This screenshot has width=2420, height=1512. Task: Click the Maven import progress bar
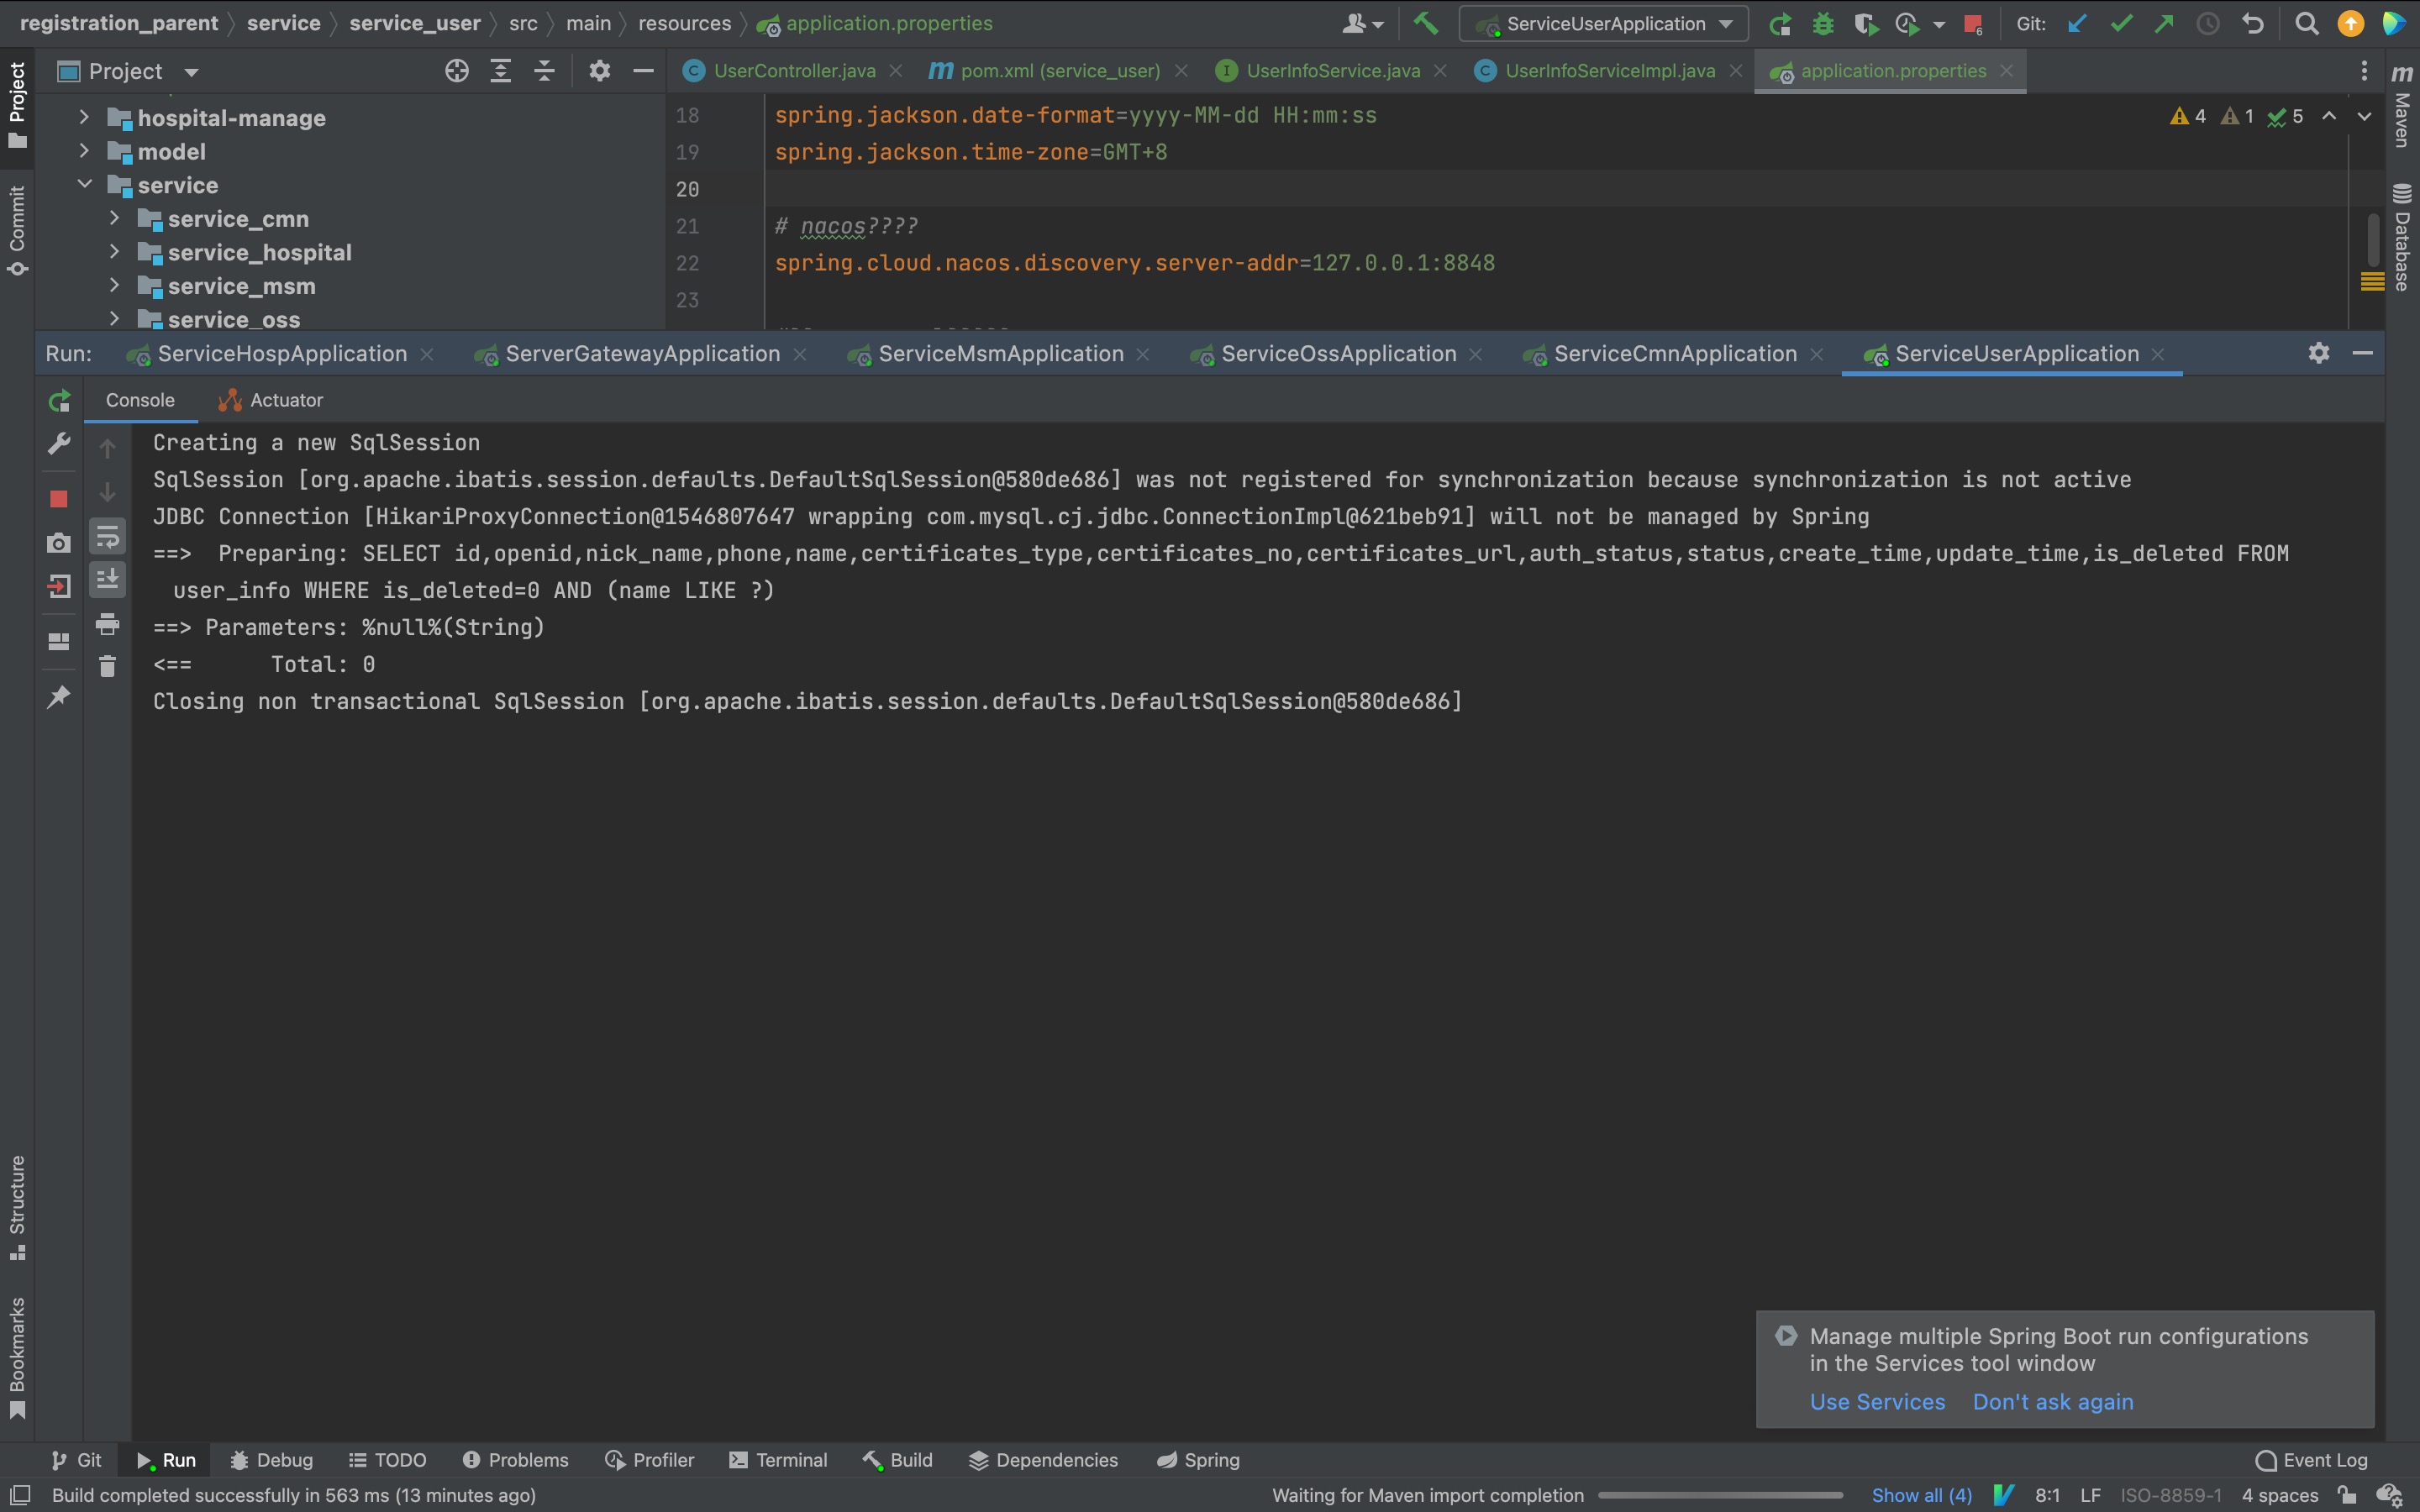1719,1495
